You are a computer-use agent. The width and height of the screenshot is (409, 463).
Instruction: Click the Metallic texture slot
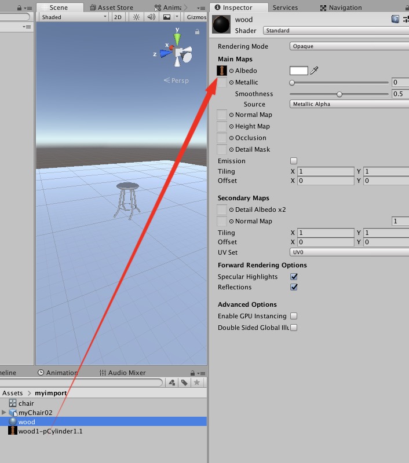click(222, 82)
